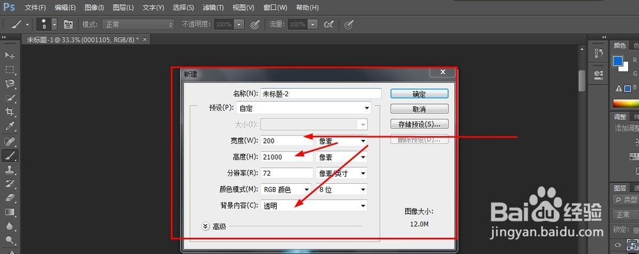Screen dimensions: 639x254
Task: Click the color spectrum ramp
Action: click(626, 104)
